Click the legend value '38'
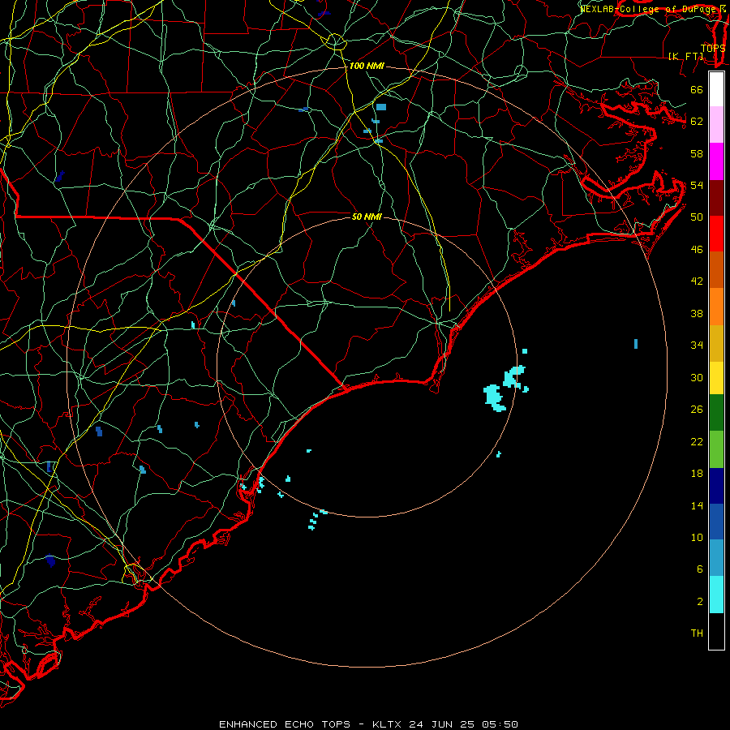The image size is (730, 730). coord(697,314)
